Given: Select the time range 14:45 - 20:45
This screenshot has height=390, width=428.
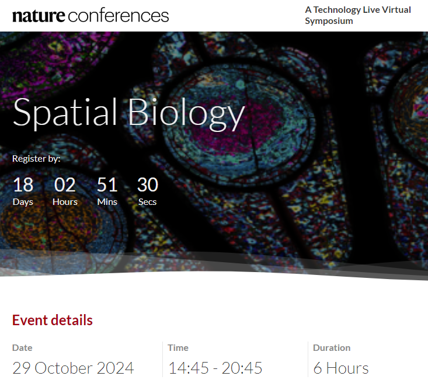Looking at the screenshot, I should (215, 368).
